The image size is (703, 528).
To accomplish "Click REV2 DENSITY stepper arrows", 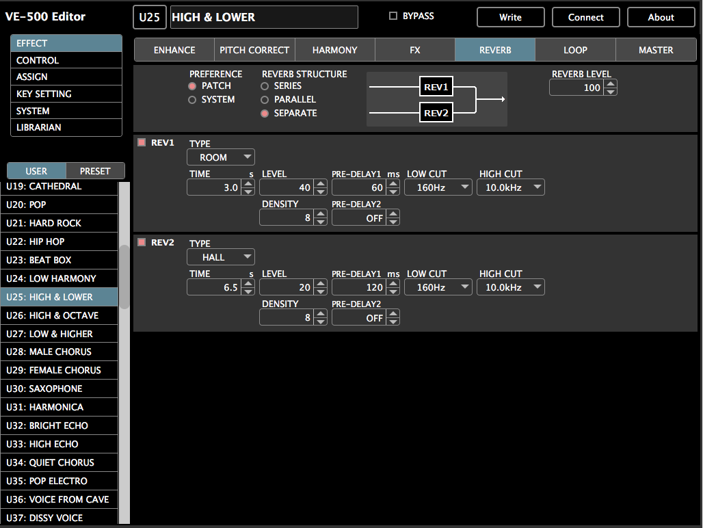I will [321, 318].
